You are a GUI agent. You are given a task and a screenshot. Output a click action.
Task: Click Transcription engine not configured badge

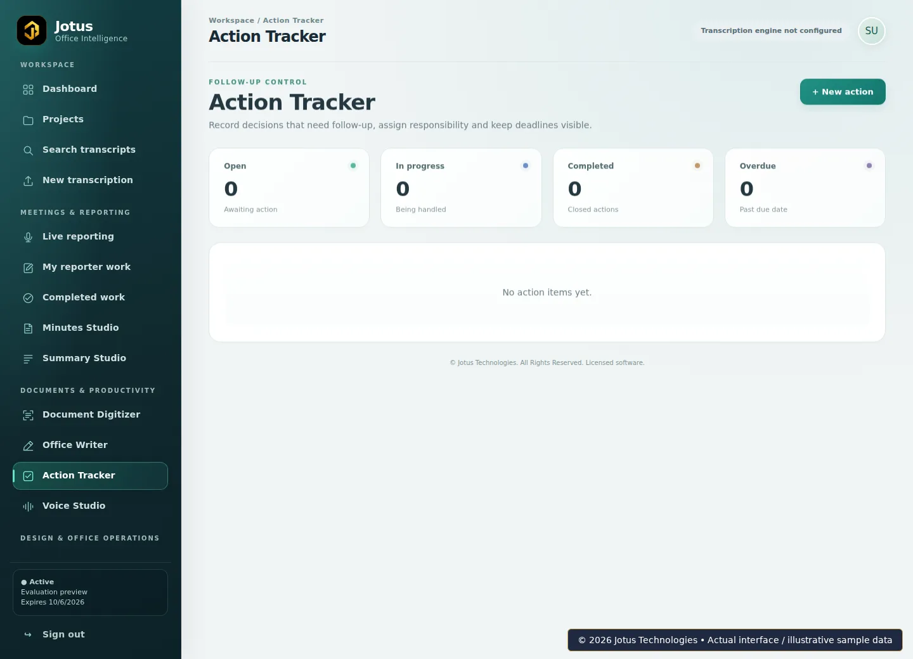[x=771, y=30]
